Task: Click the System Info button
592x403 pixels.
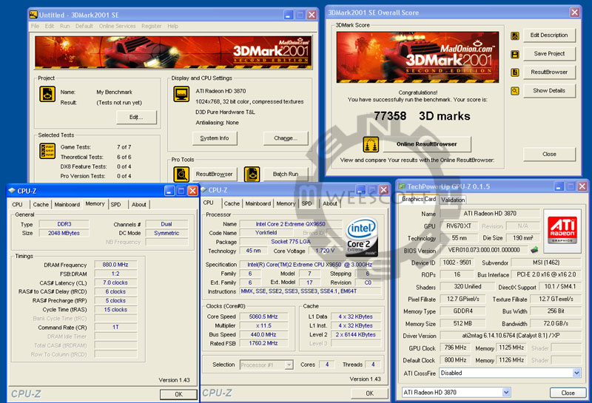Action: click(x=215, y=138)
